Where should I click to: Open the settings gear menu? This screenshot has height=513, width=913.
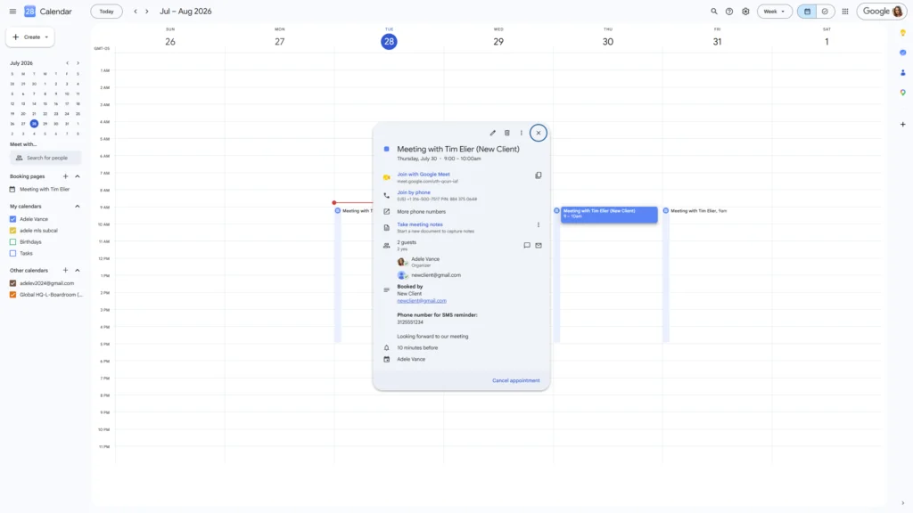pyautogui.click(x=745, y=11)
